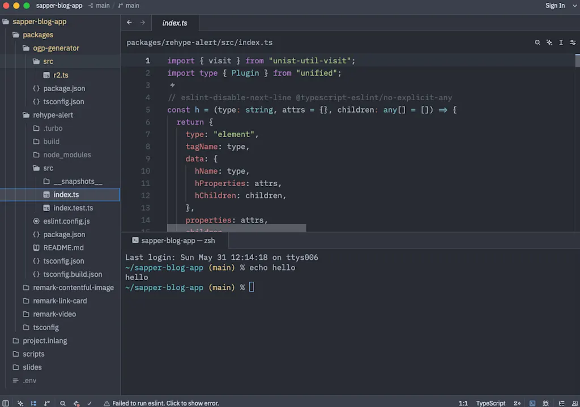This screenshot has width=580, height=407.
Task: Click the 'echo hello' terminal command text
Action: click(272, 268)
